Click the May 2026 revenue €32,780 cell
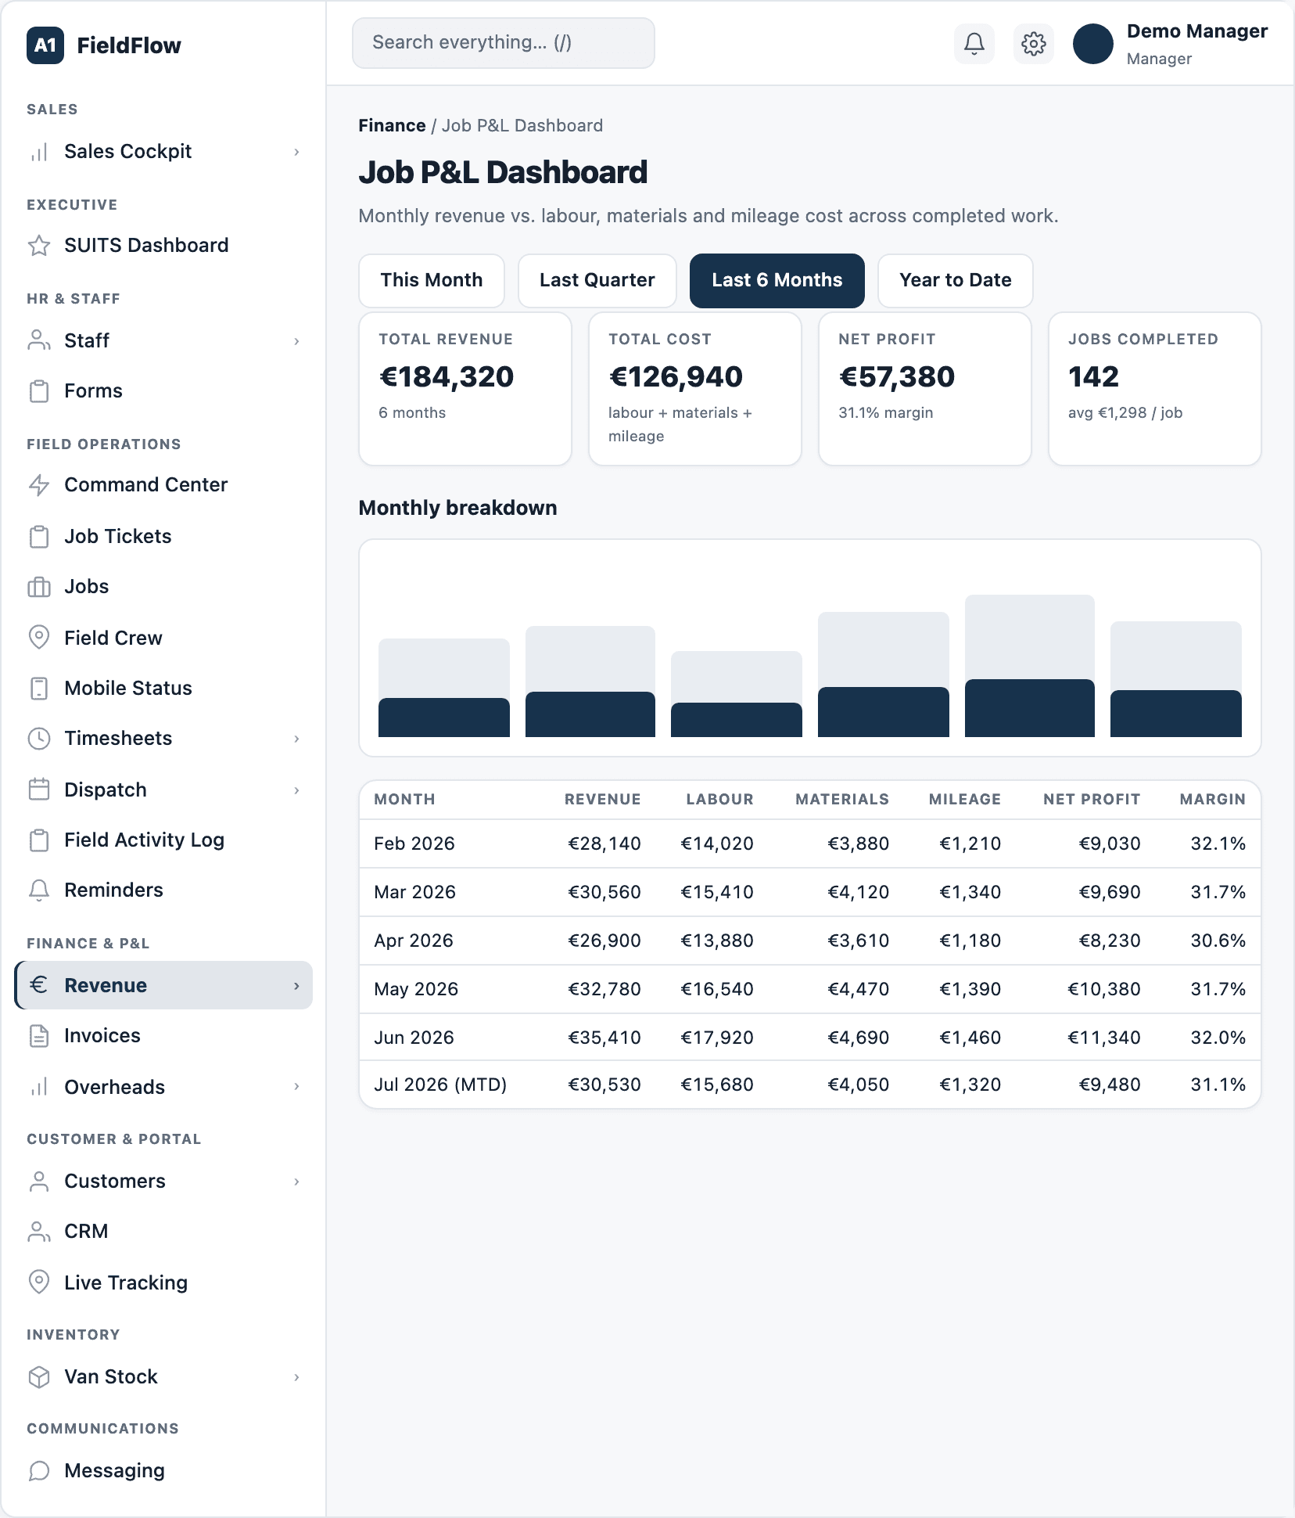This screenshot has width=1295, height=1518. pyautogui.click(x=604, y=990)
